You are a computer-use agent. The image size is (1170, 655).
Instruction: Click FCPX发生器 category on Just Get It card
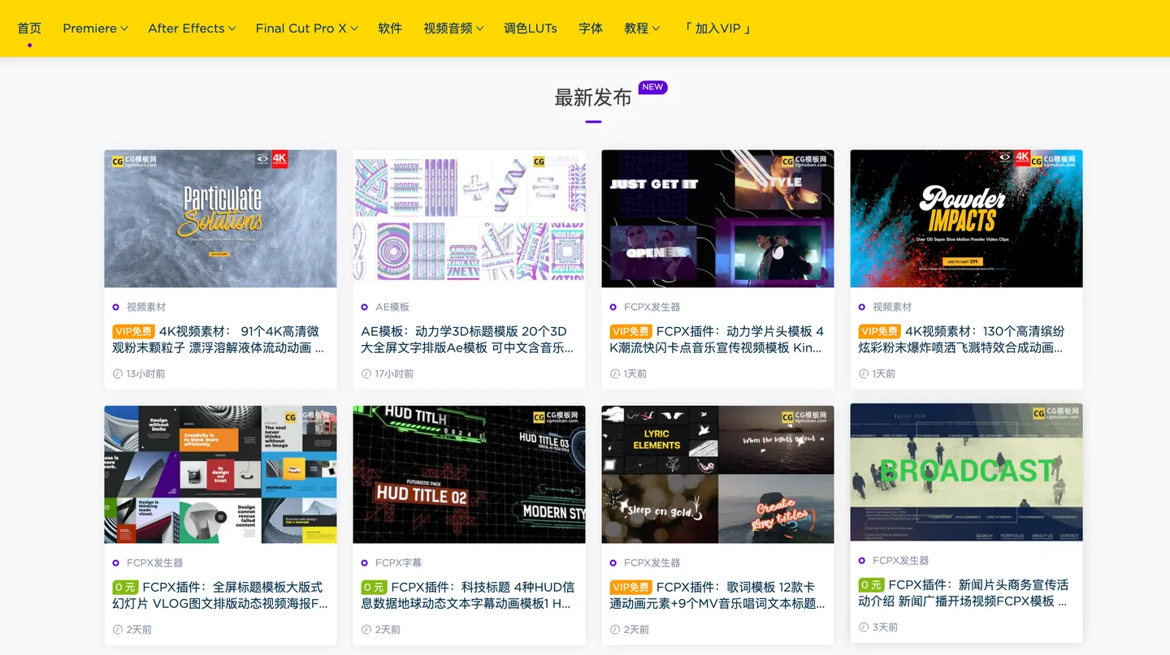coord(652,307)
